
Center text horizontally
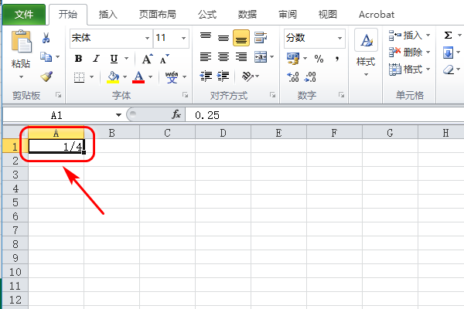(223, 56)
